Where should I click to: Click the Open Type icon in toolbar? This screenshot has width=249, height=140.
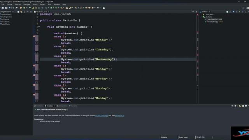pyautogui.click(x=67, y=8)
